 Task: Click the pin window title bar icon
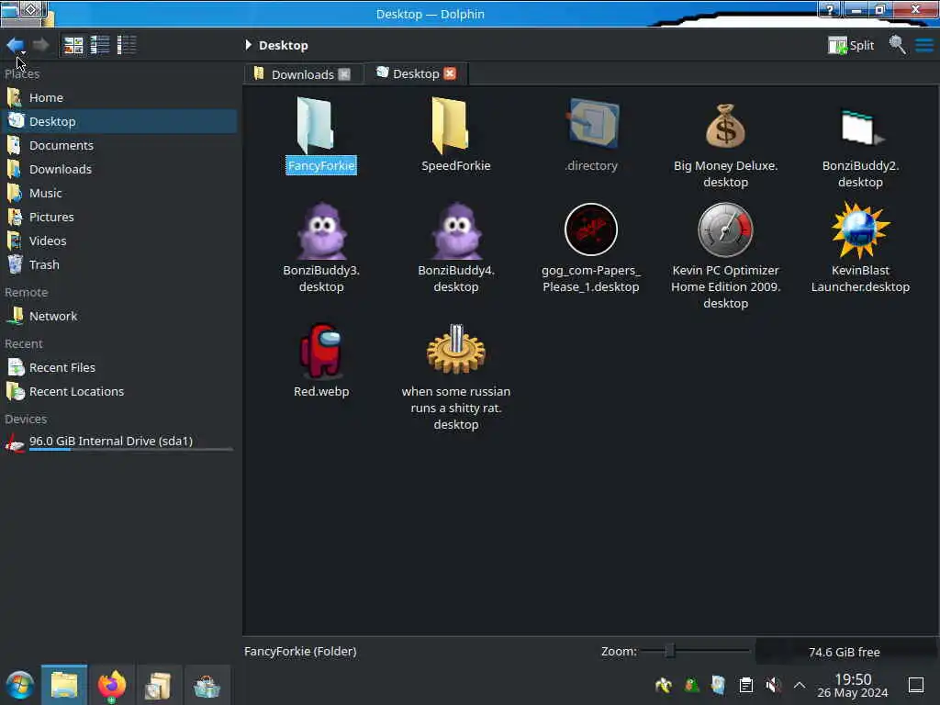click(31, 9)
